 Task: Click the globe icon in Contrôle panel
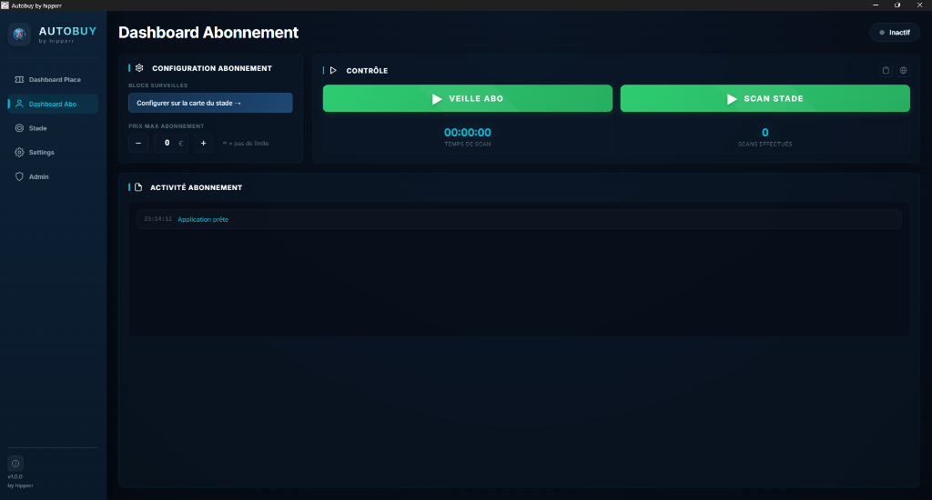click(x=903, y=70)
